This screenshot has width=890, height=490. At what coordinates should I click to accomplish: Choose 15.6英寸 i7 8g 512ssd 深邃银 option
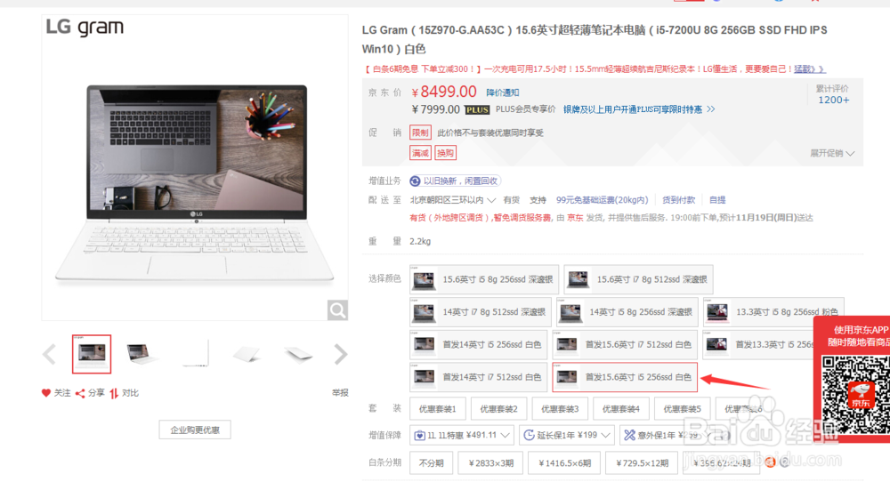[638, 279]
